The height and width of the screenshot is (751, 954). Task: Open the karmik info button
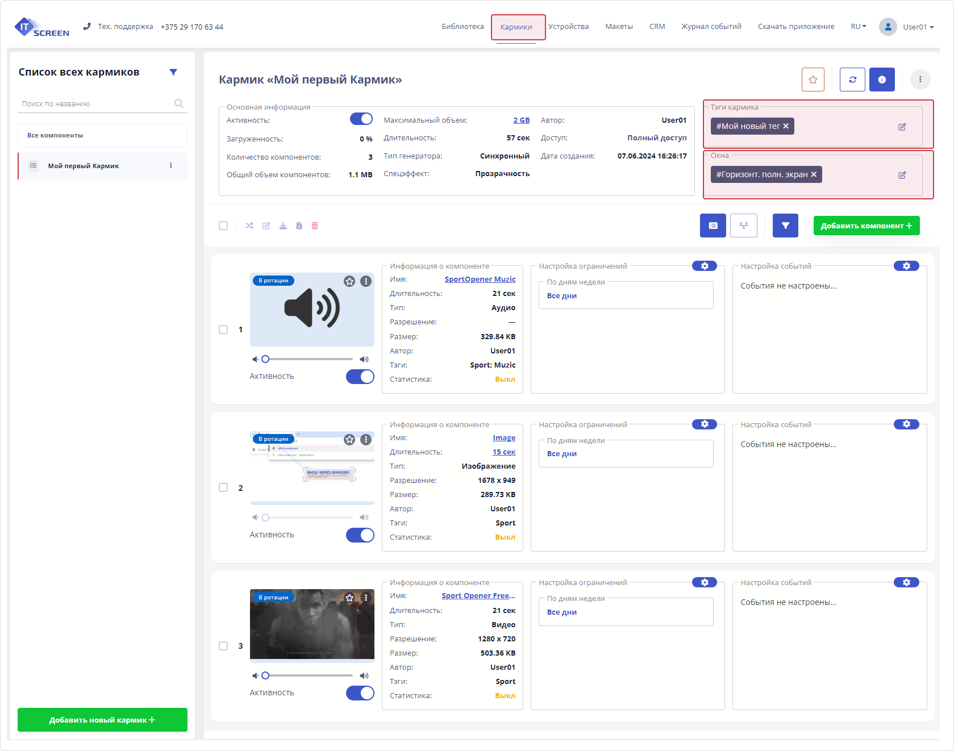coord(882,80)
